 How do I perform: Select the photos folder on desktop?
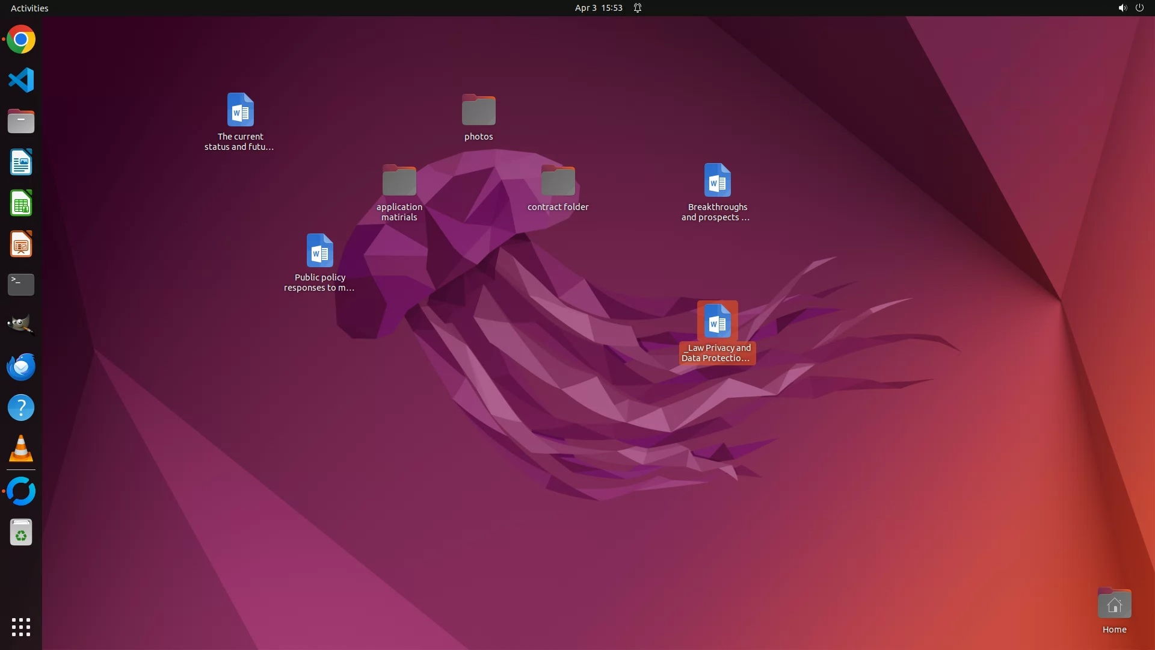pos(478,111)
